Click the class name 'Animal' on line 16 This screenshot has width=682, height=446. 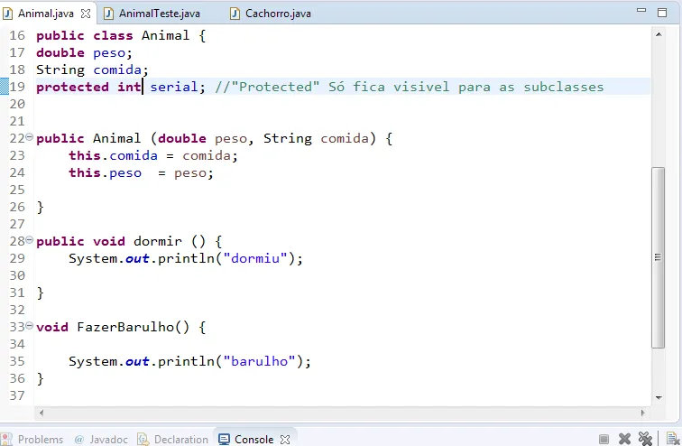(x=165, y=35)
